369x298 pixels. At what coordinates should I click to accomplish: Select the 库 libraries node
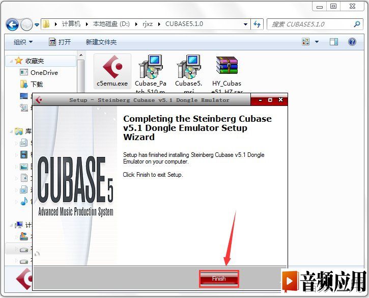(23, 131)
